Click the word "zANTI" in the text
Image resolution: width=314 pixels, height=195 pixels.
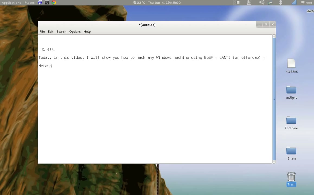pyautogui.click(x=225, y=58)
